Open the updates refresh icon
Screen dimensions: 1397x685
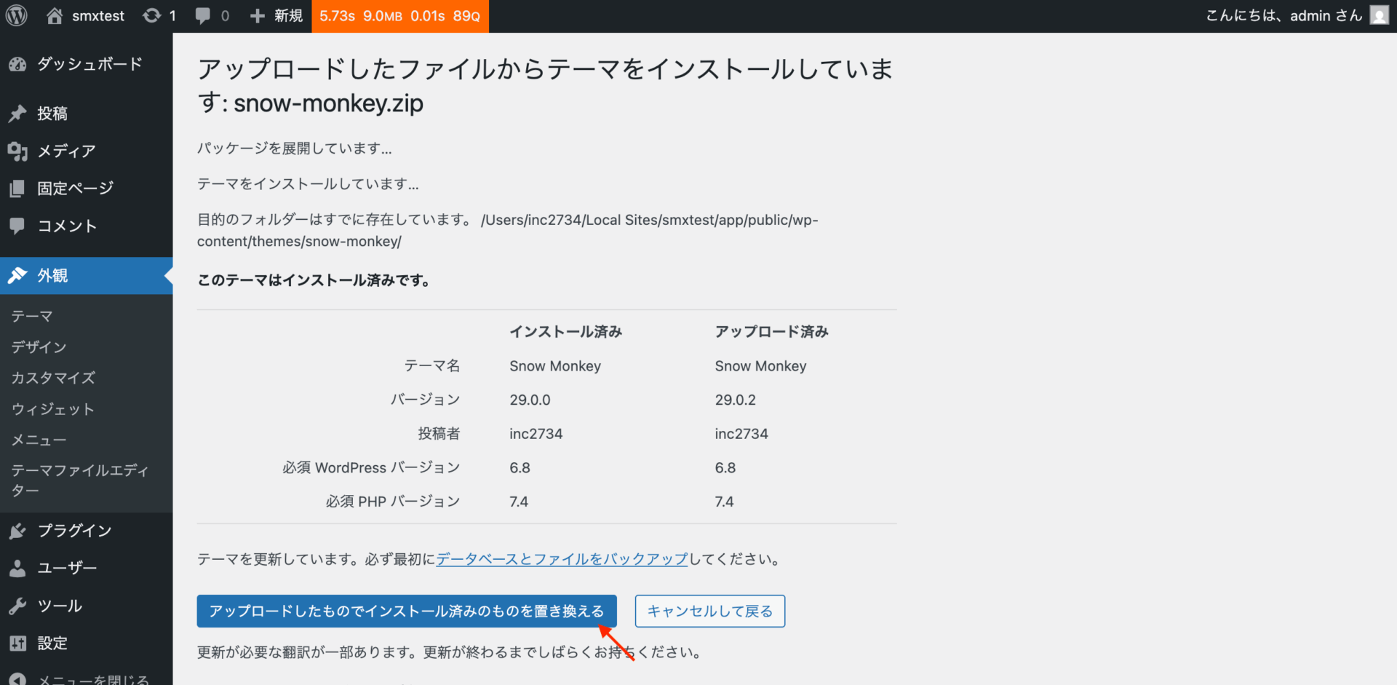point(151,15)
